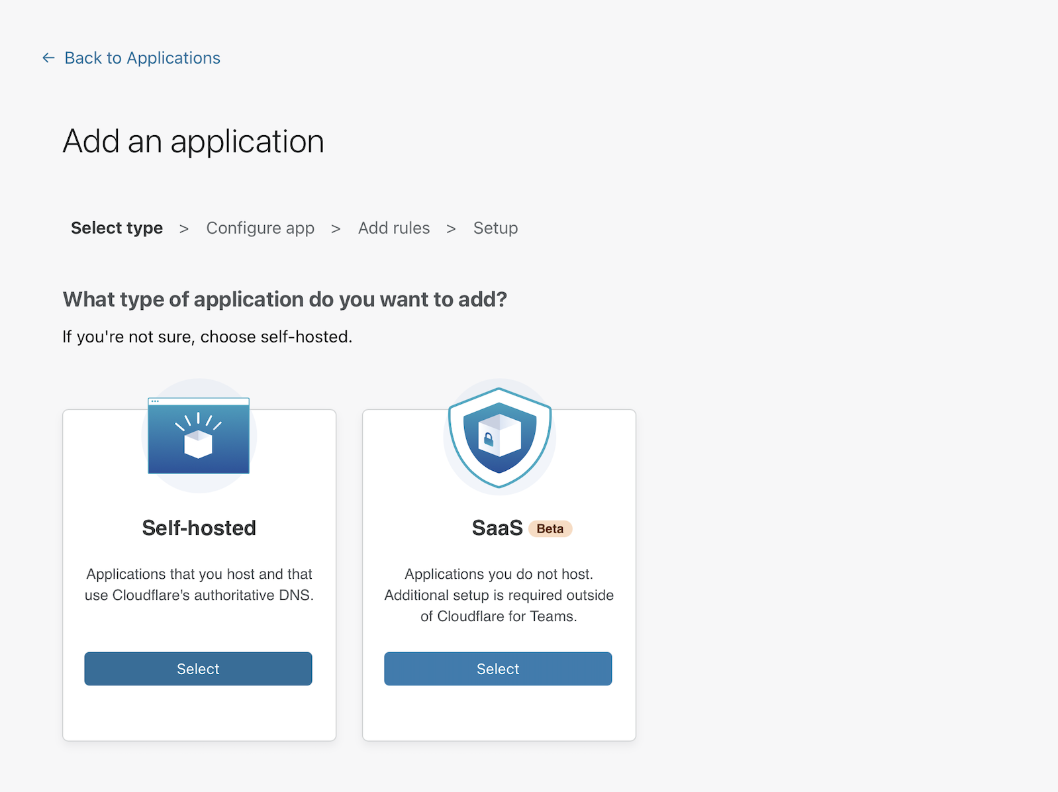This screenshot has height=792, width=1058.
Task: Open the Back to Applications link
Action: (x=142, y=58)
